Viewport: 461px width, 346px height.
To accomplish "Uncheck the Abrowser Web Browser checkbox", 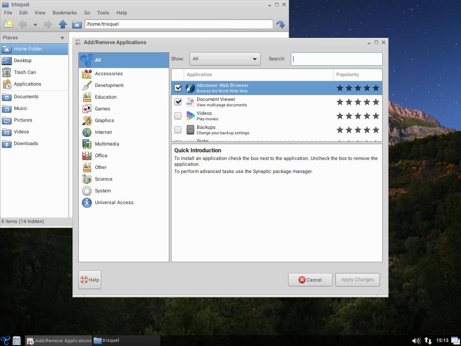I will (178, 88).
